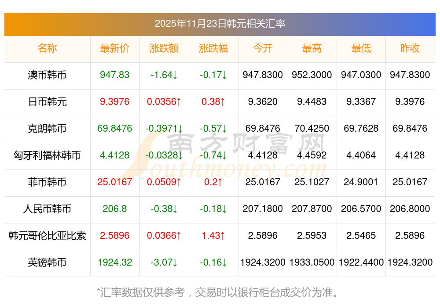Click change amount 0.0356↑

164,101
